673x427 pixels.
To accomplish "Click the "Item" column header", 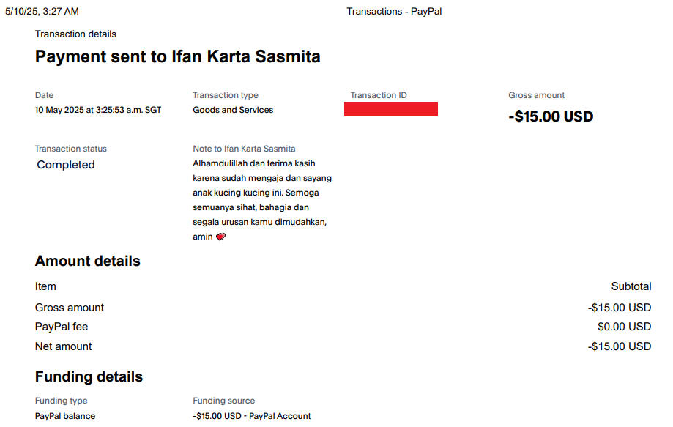I will [x=45, y=286].
